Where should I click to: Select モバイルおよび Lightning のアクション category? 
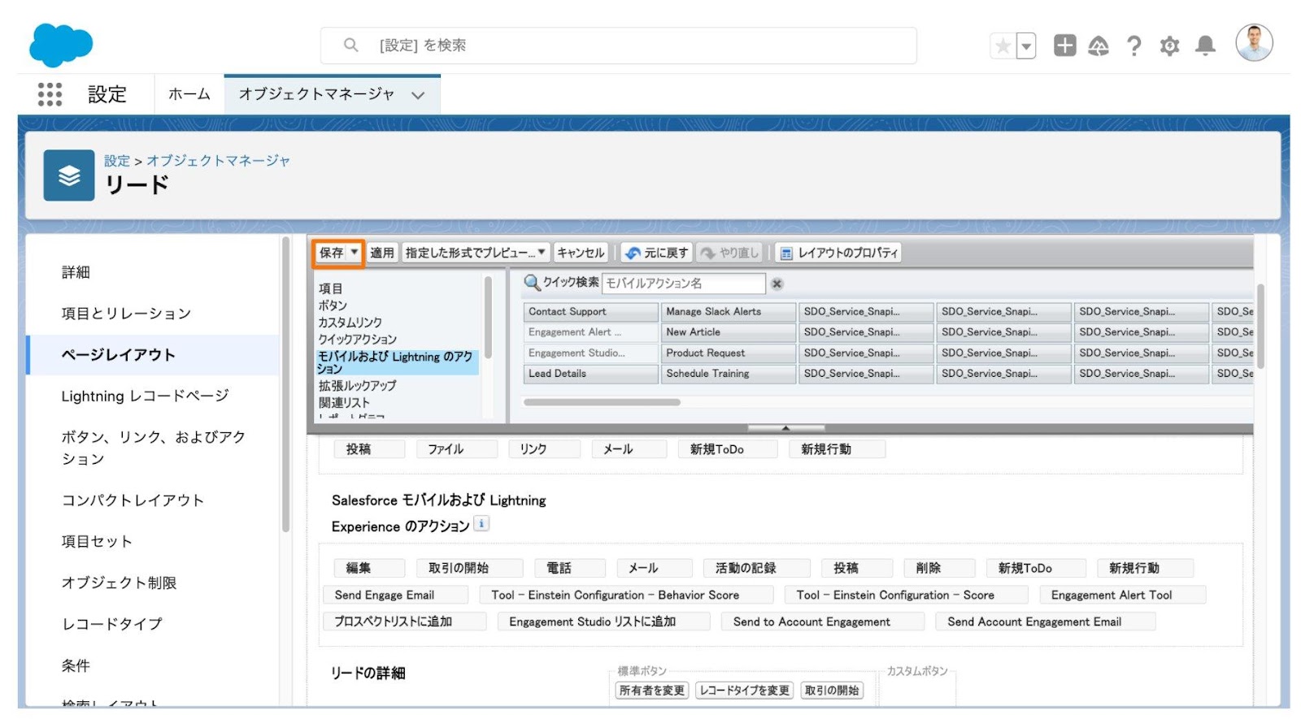(x=397, y=362)
